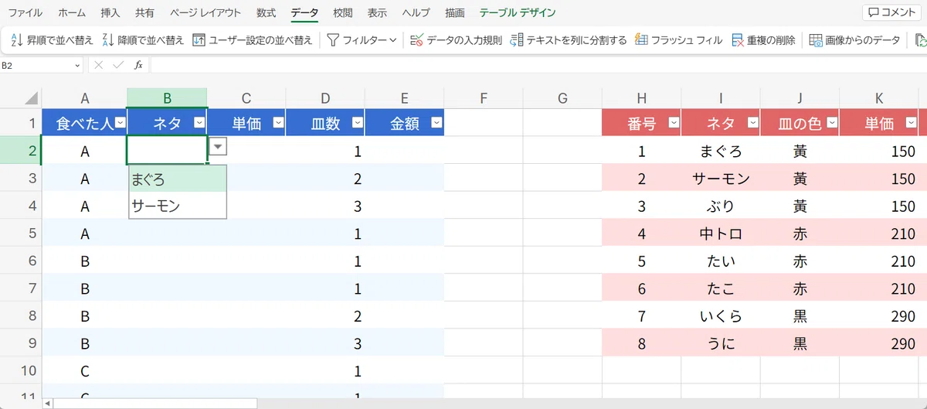Open the ヘルプ tab
This screenshot has height=409, width=927.
point(416,13)
